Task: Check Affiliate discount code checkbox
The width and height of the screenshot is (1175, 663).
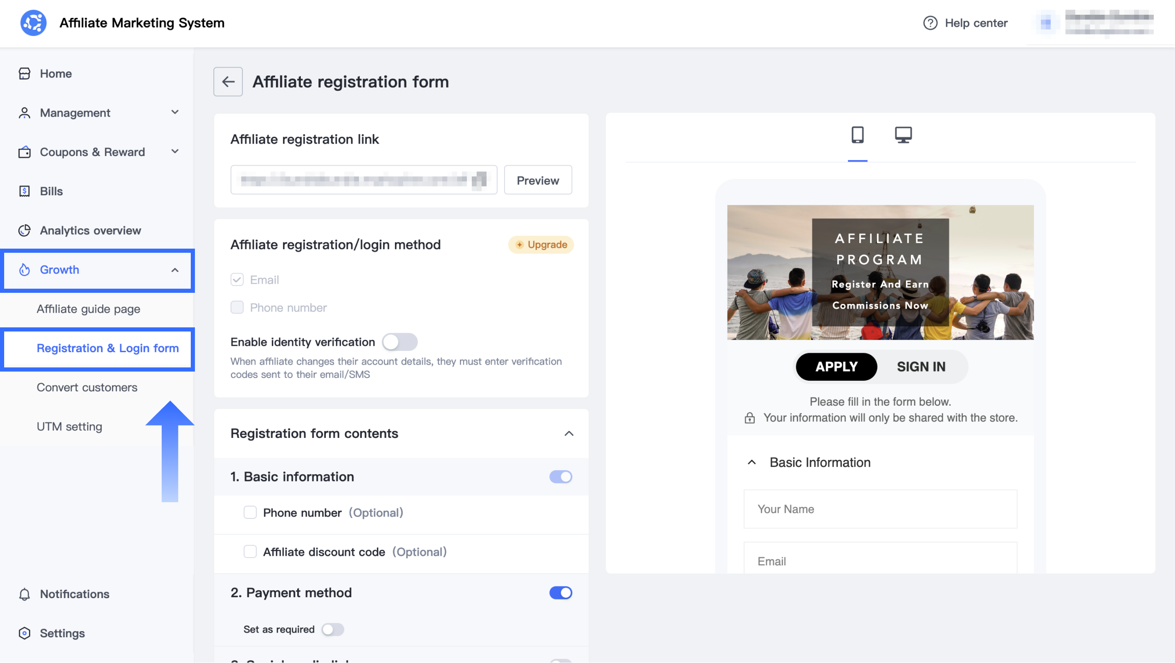Action: [250, 552]
